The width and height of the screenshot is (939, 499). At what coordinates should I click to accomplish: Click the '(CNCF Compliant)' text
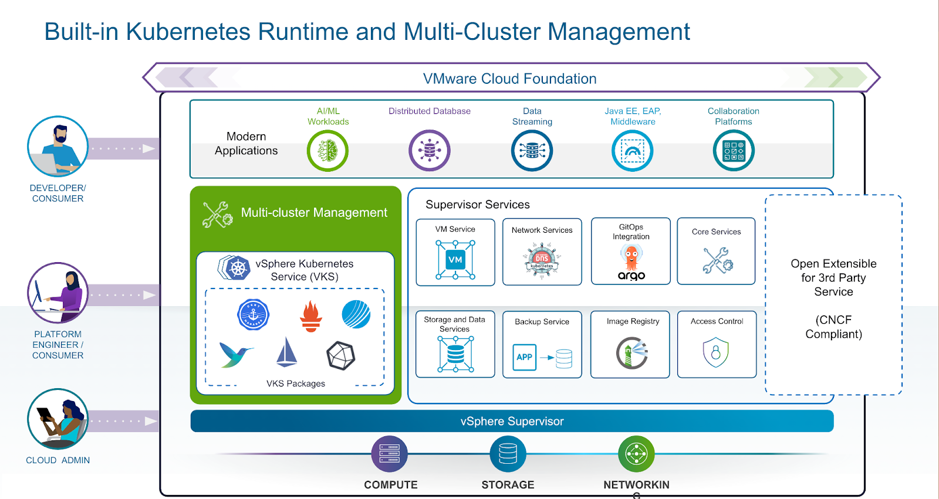click(x=833, y=327)
